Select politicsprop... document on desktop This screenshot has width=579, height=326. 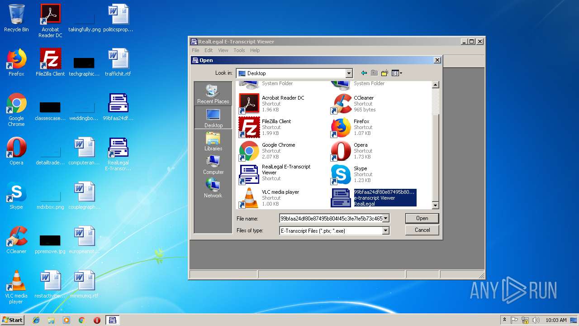click(118, 18)
